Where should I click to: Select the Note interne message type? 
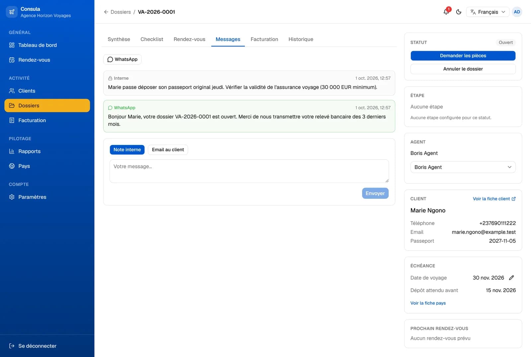(x=127, y=150)
